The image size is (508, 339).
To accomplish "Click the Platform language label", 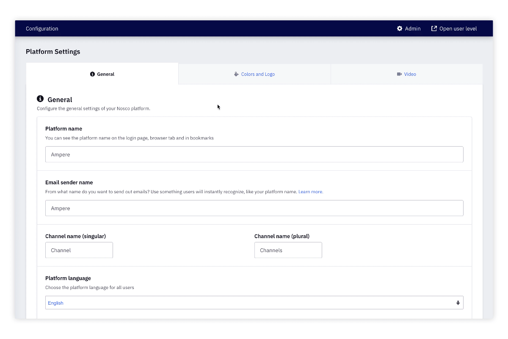I will (68, 278).
